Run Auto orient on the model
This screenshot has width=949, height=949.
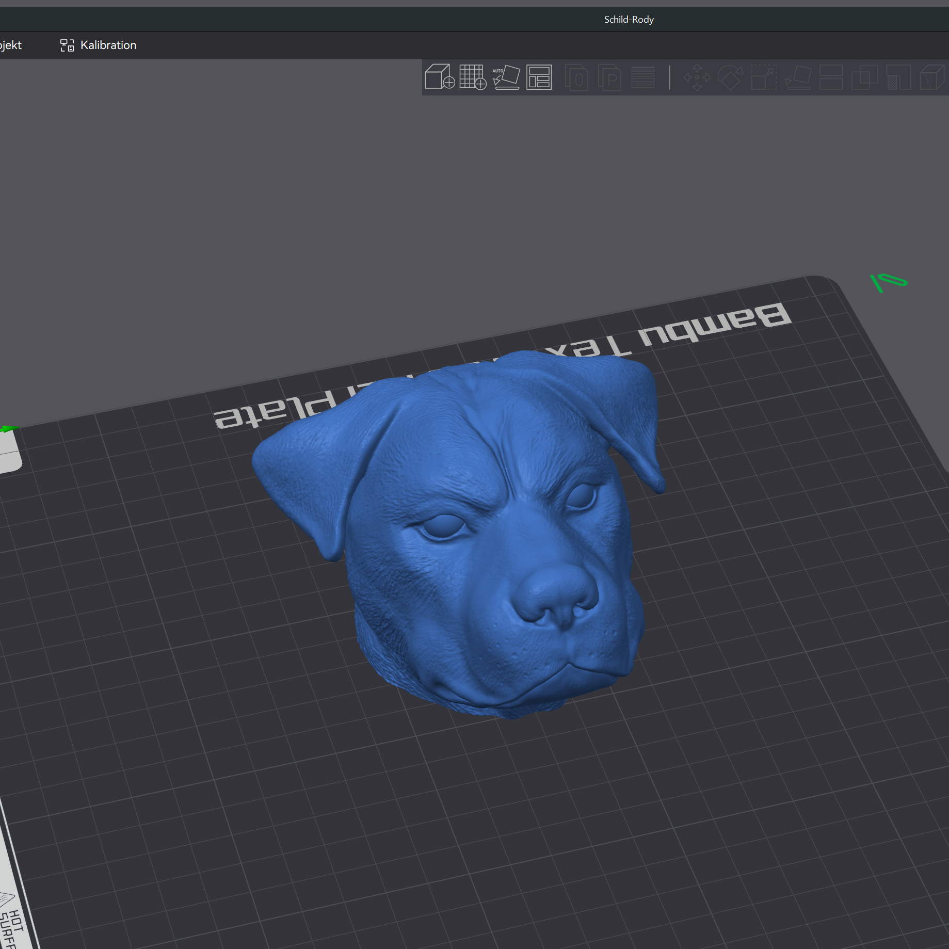(x=506, y=77)
